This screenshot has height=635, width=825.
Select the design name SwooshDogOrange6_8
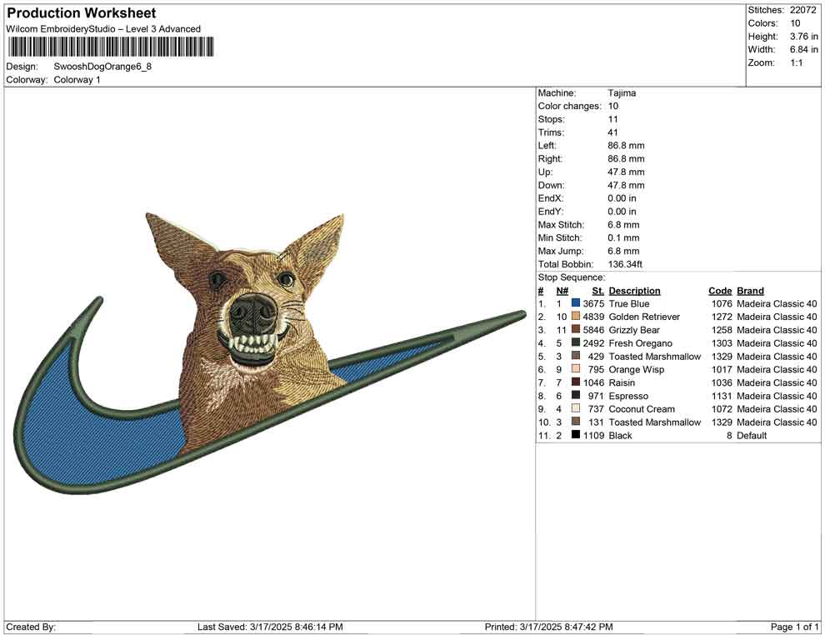[102, 66]
